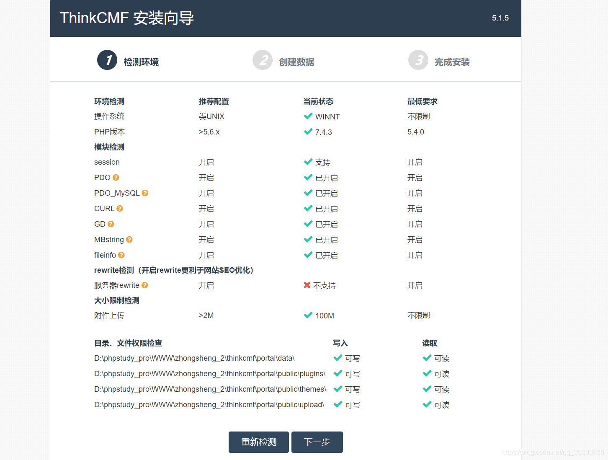Click the session row label
Screen dimensions: 608x460
click(107, 162)
